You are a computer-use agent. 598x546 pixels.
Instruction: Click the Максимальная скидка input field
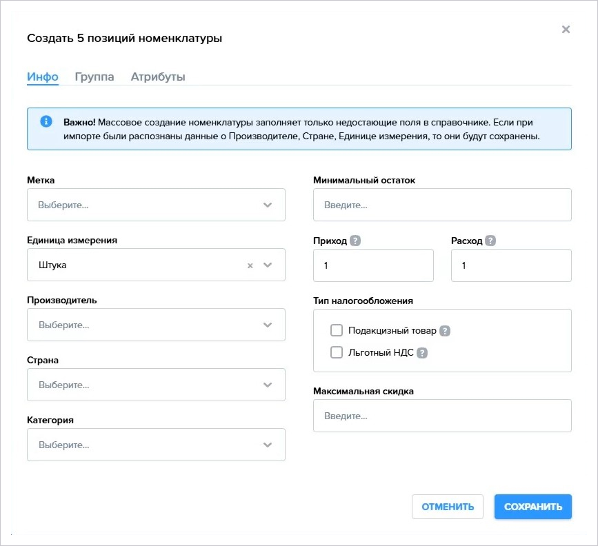442,416
